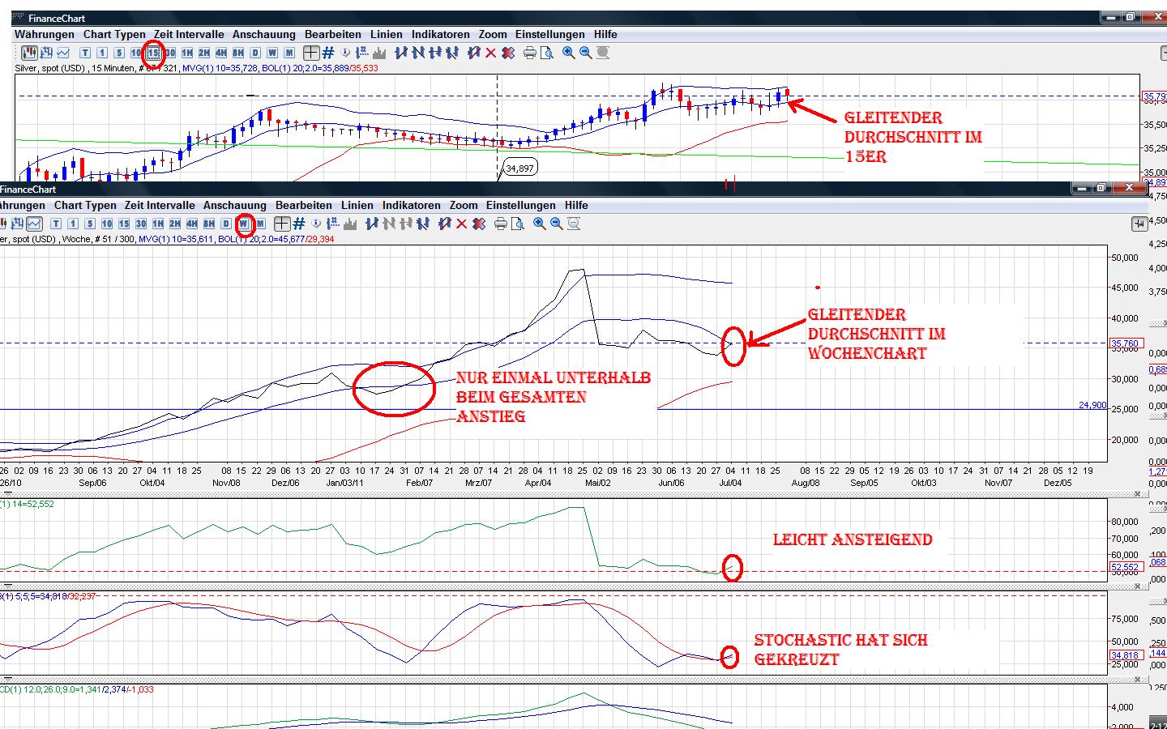Open Zoom menu in the 15-minute window
The height and width of the screenshot is (729, 1167).
tap(493, 34)
